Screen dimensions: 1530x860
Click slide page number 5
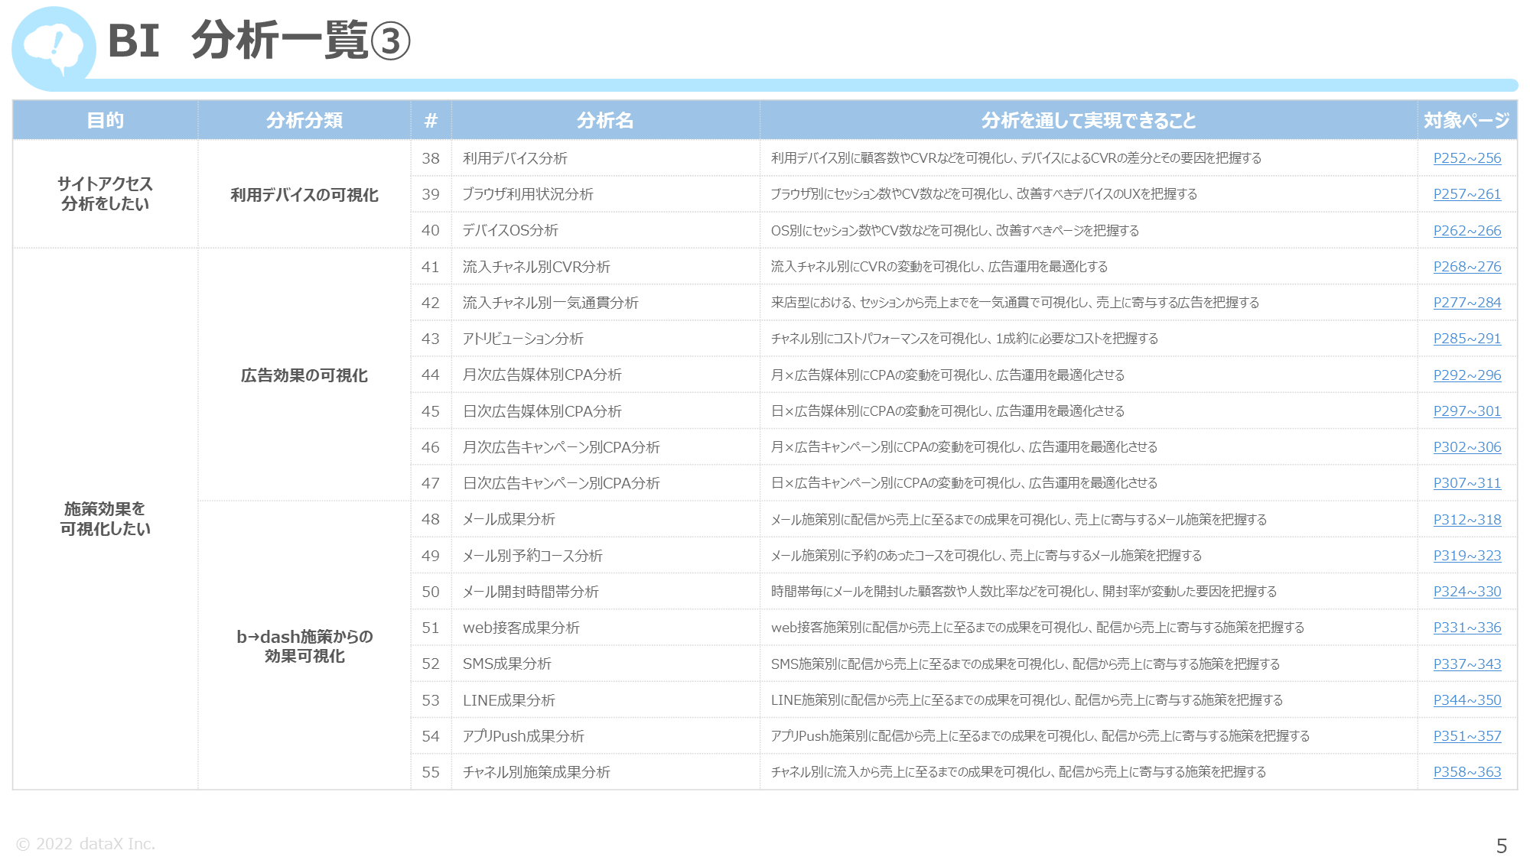pos(1501,846)
